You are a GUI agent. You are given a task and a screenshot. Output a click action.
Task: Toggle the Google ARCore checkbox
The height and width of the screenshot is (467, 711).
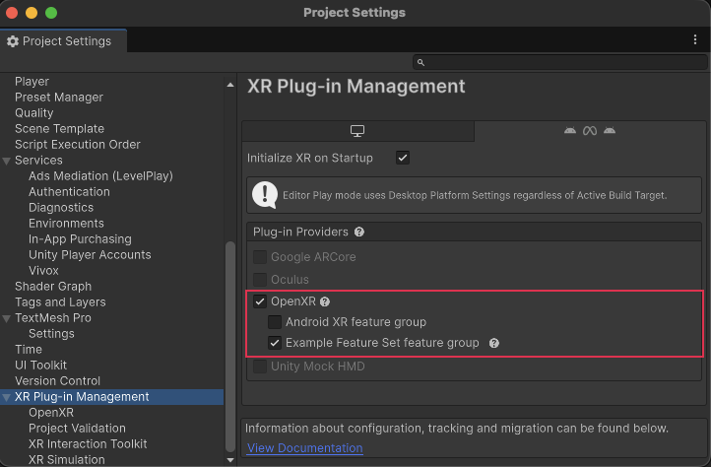coord(260,257)
